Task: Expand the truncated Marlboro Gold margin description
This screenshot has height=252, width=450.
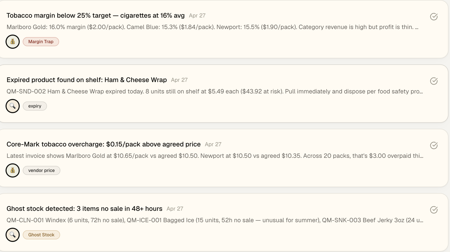Action: tap(212, 27)
